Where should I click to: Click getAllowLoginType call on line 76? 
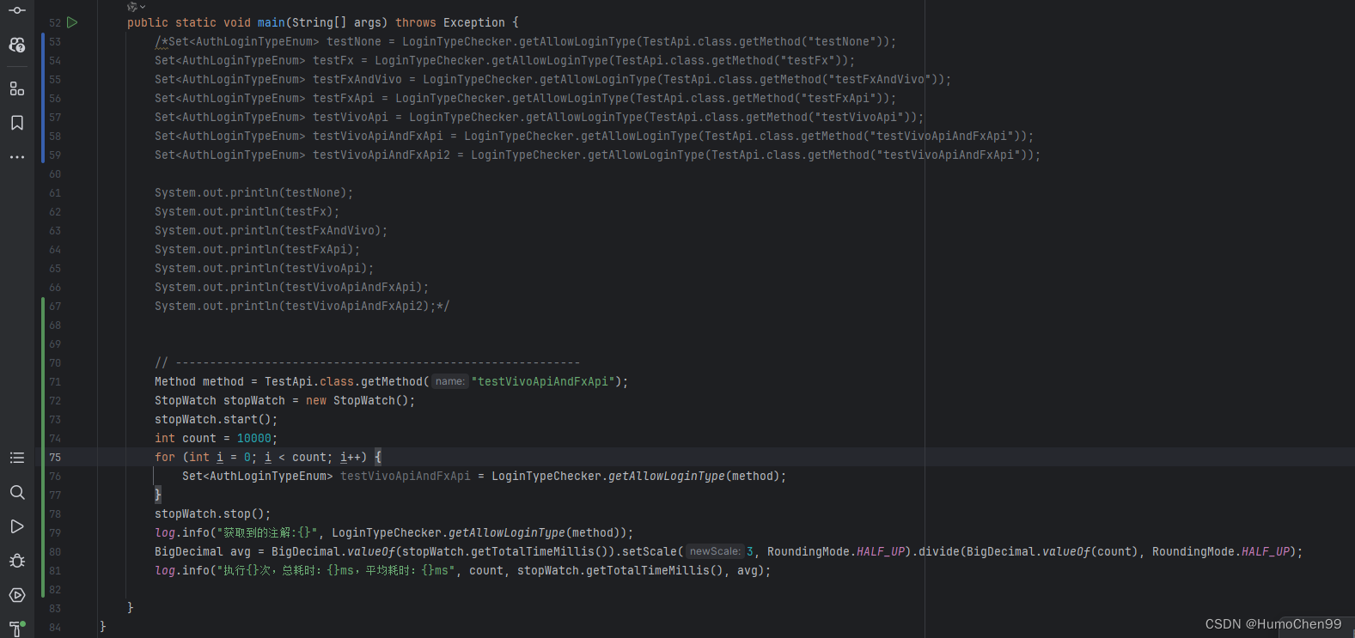(666, 476)
